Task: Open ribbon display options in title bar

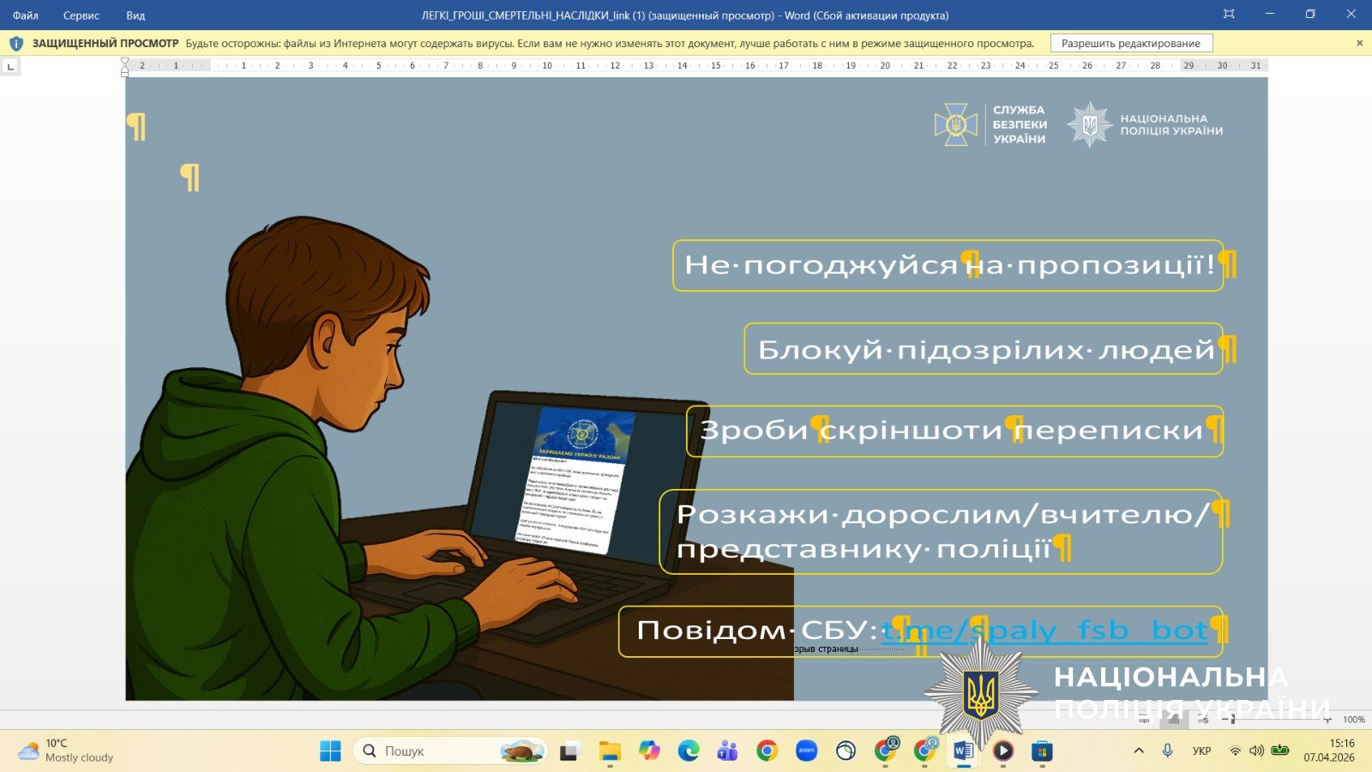Action: [x=1229, y=15]
